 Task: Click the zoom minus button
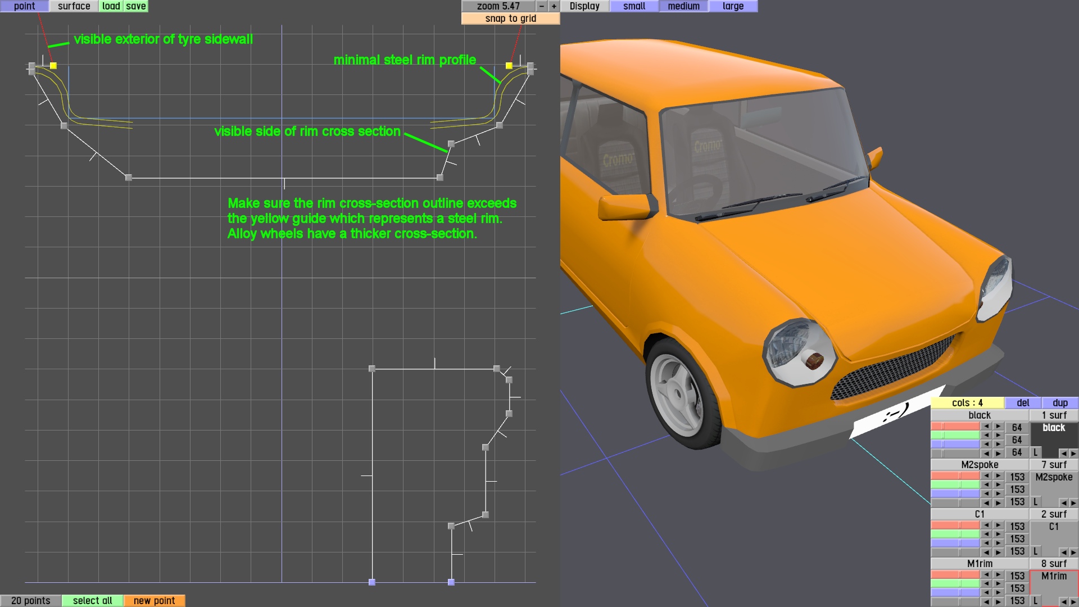541,6
